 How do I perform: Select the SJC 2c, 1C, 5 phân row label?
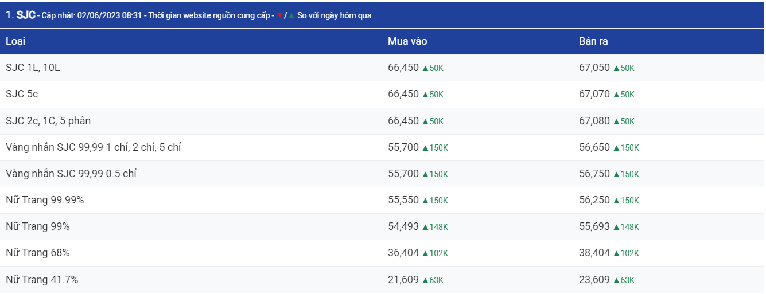(x=48, y=121)
